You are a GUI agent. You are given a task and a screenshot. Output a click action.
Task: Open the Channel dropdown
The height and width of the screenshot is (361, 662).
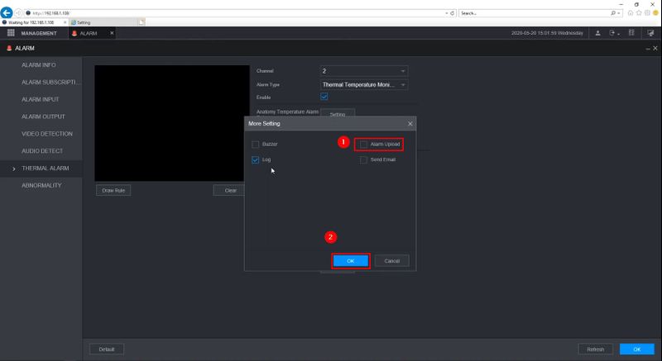[x=364, y=71]
